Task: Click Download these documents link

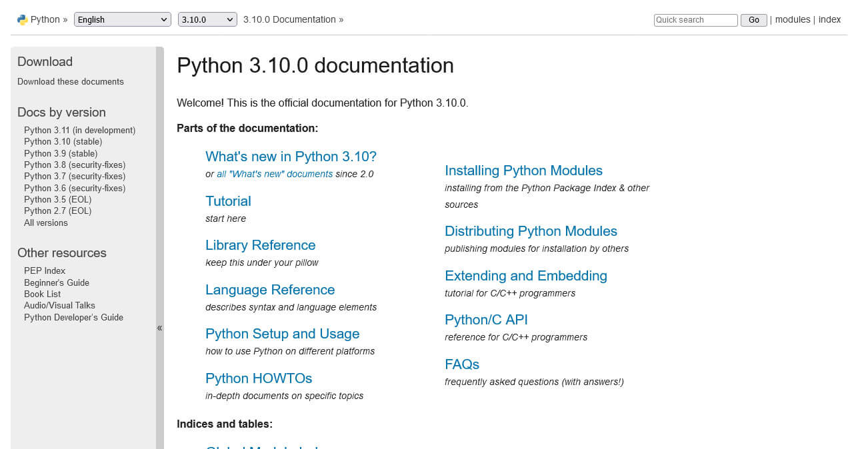Action: [x=71, y=81]
